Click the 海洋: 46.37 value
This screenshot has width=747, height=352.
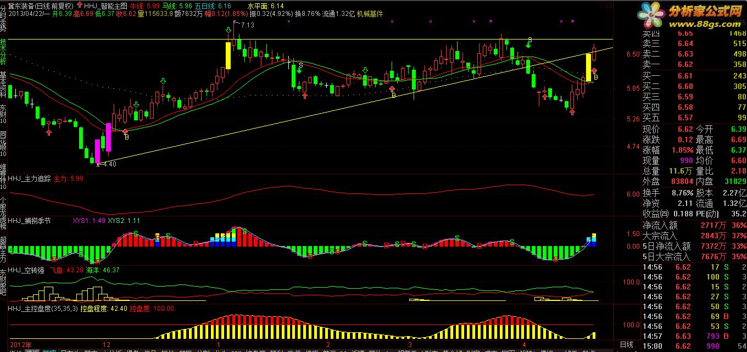coord(103,270)
